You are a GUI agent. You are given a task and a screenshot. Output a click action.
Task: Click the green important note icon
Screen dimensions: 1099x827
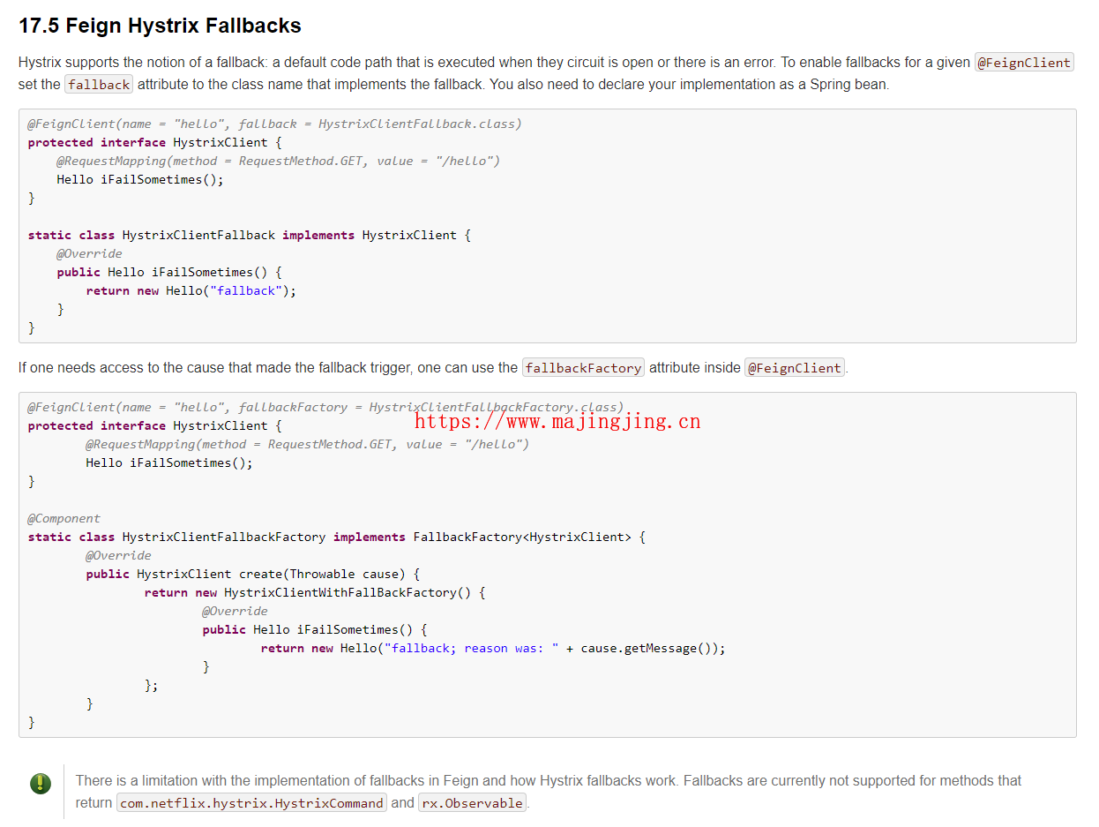pyautogui.click(x=41, y=783)
